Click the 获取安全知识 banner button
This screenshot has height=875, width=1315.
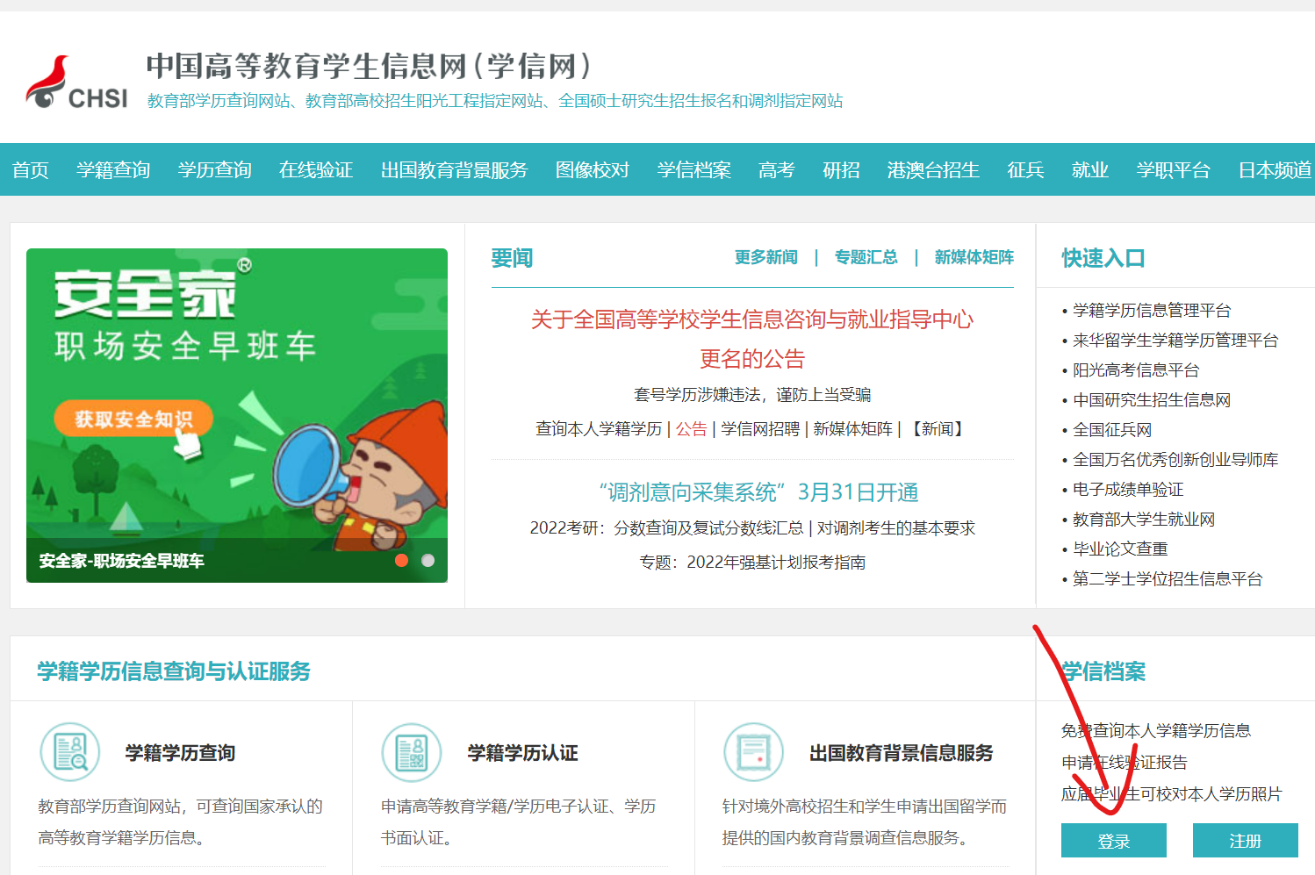tap(133, 419)
